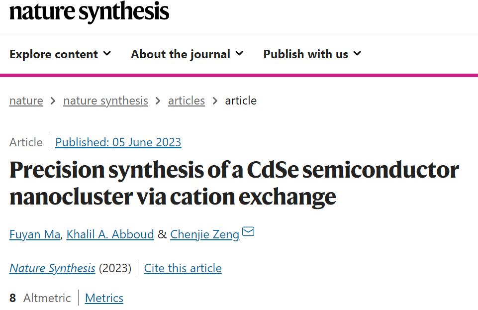Screen dimensions: 478x310
Task: Open the Metrics link
Action: point(104,298)
